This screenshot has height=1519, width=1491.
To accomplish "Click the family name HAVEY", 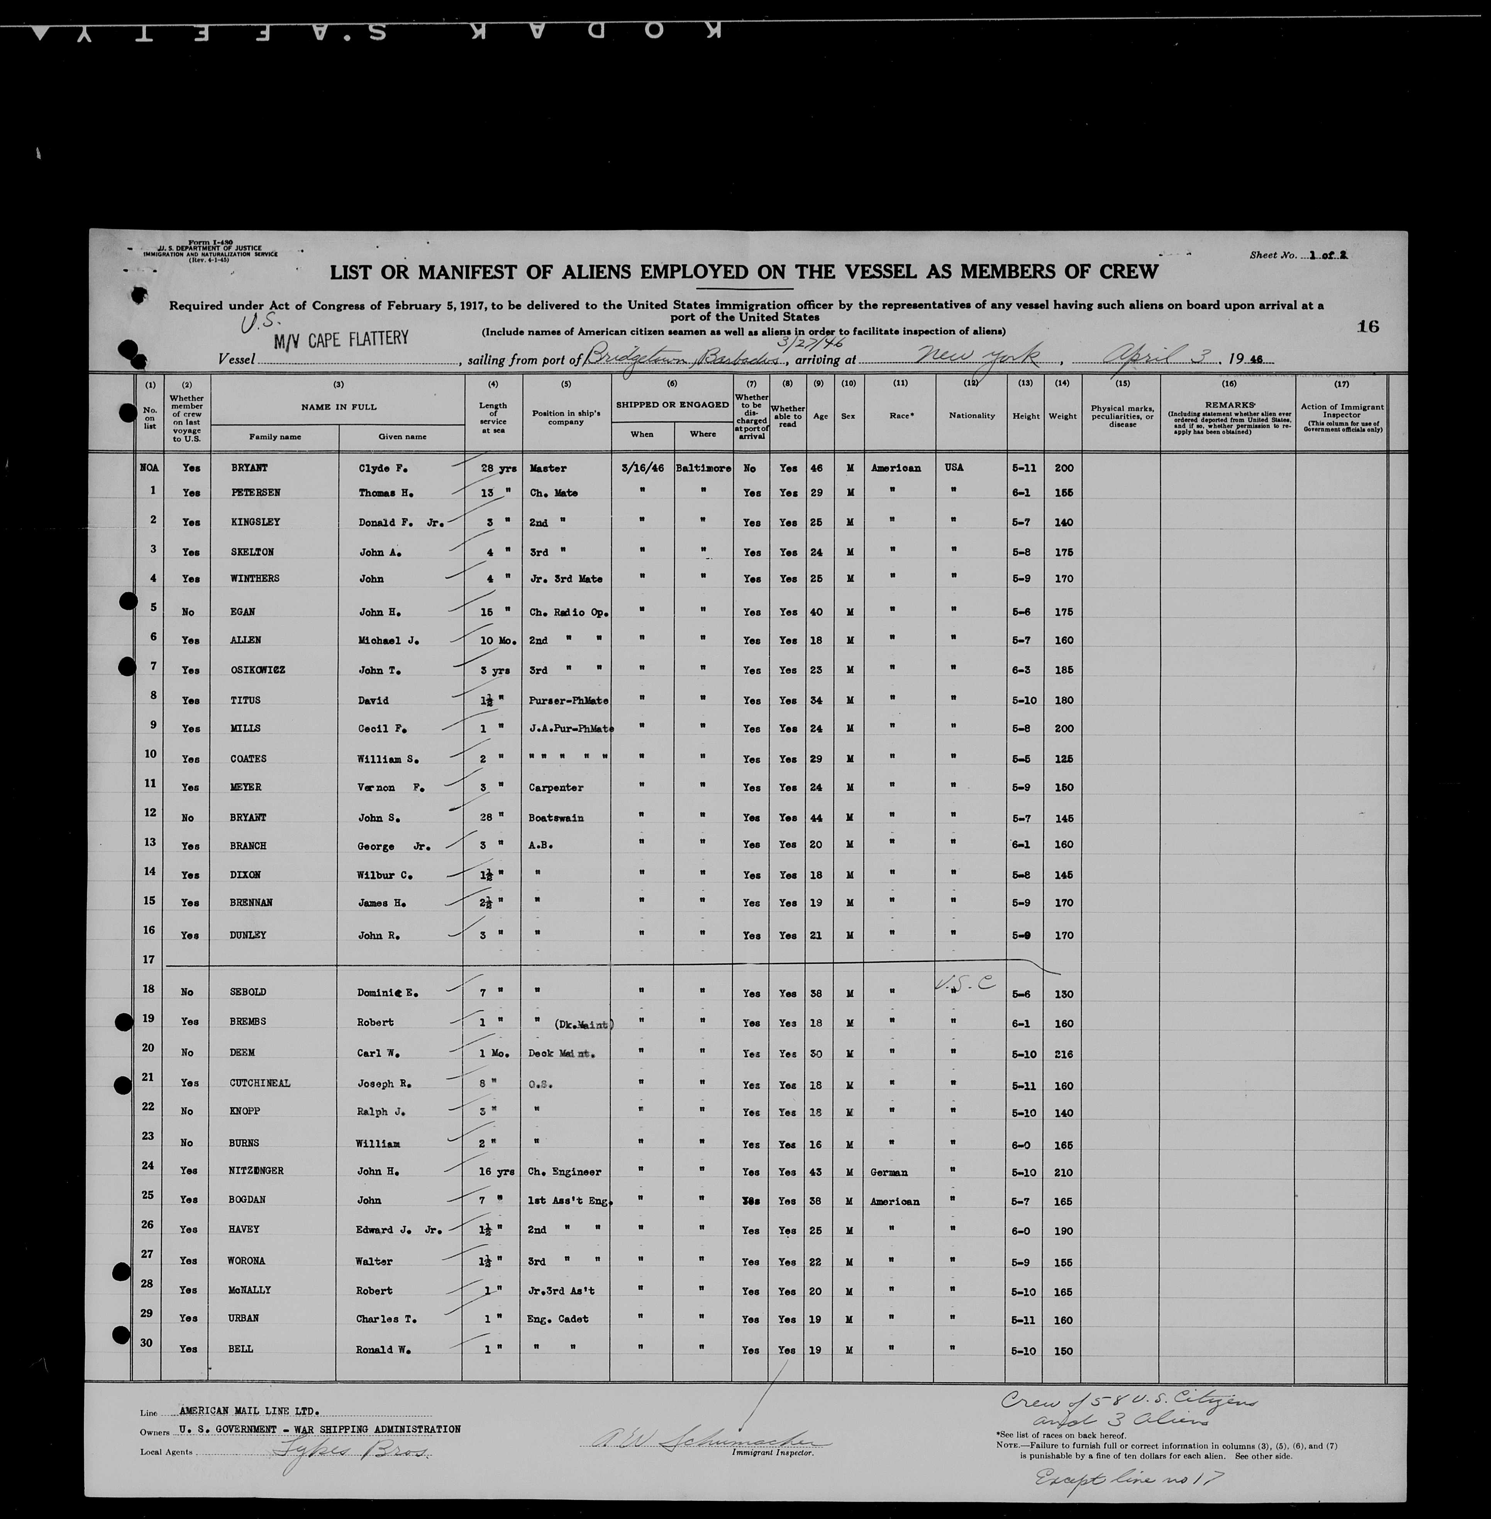I will 244,1230.
